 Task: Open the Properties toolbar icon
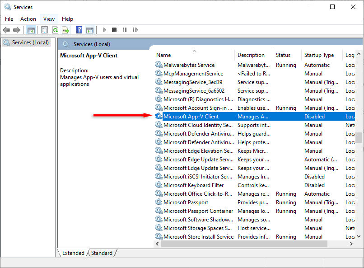(44, 30)
